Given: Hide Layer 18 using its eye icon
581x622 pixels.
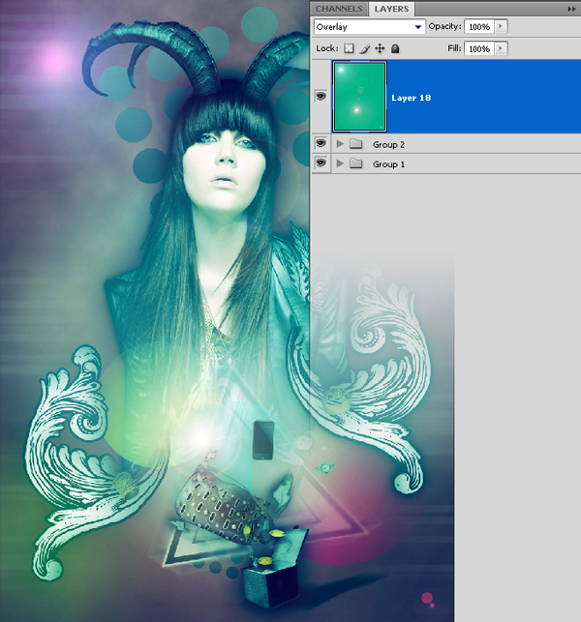Looking at the screenshot, I should click(x=321, y=96).
